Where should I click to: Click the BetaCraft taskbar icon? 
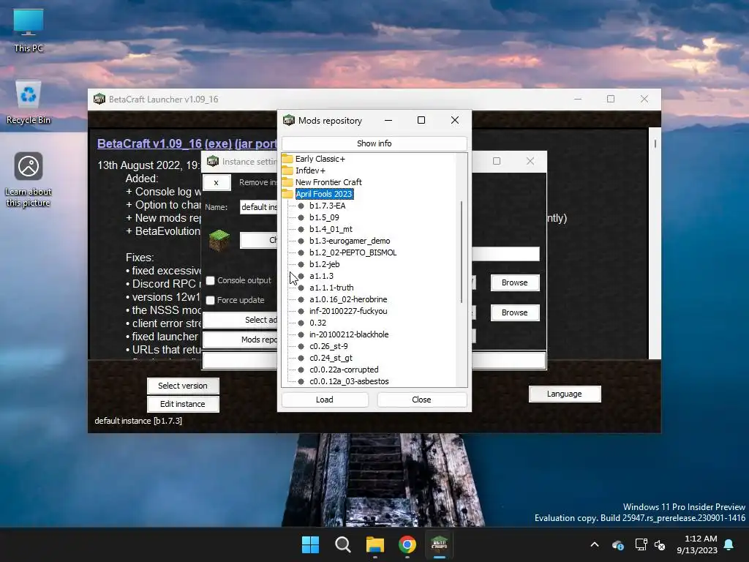pyautogui.click(x=439, y=544)
